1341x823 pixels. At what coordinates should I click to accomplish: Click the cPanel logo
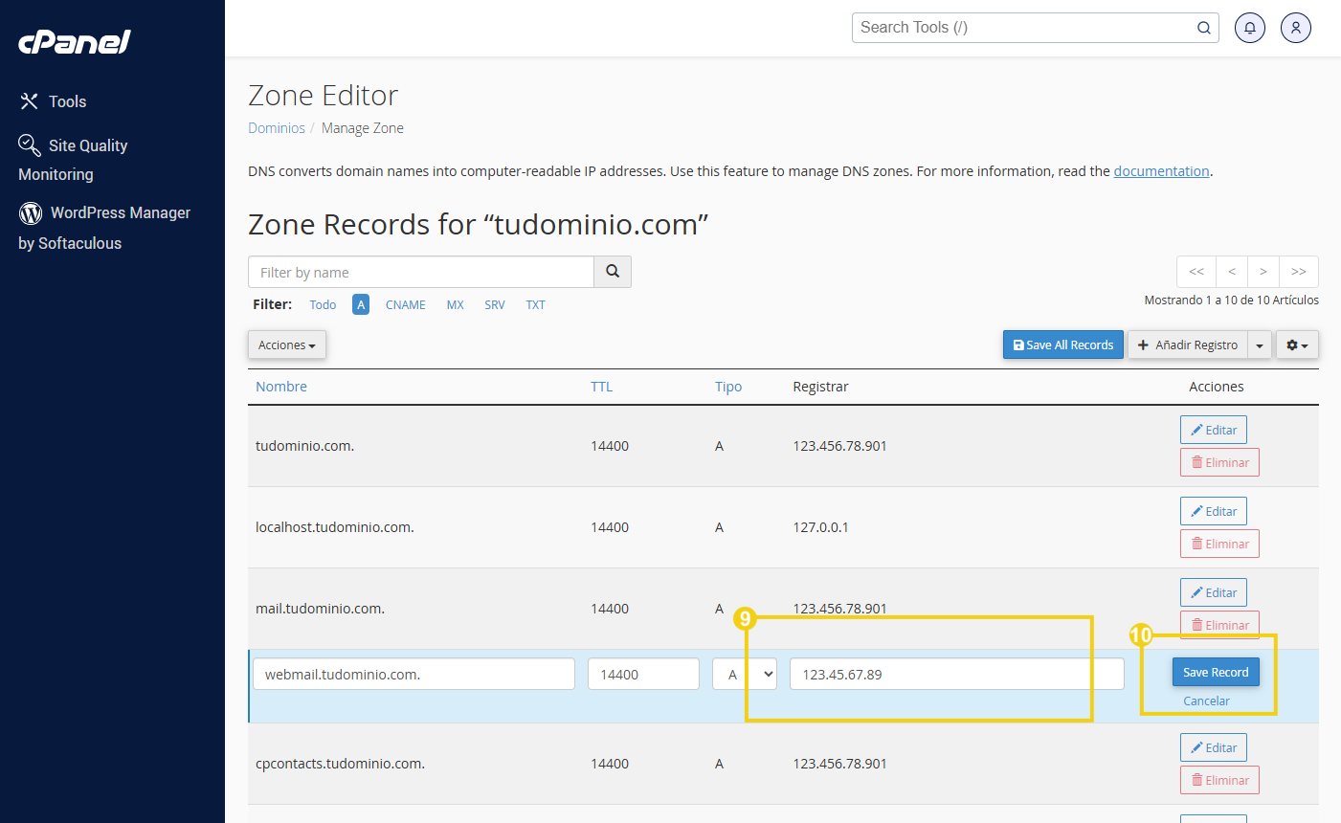(x=75, y=42)
